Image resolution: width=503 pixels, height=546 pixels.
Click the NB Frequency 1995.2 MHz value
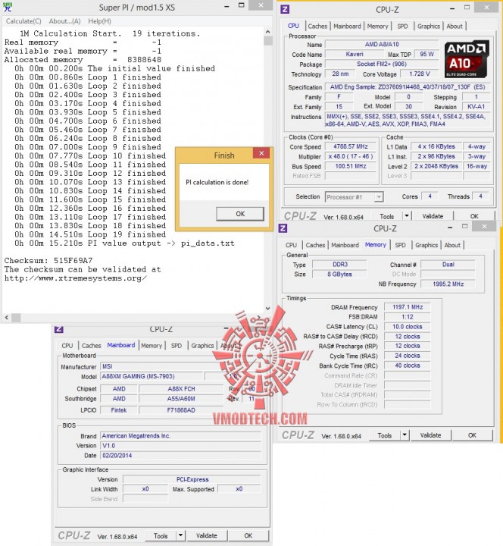tap(448, 284)
